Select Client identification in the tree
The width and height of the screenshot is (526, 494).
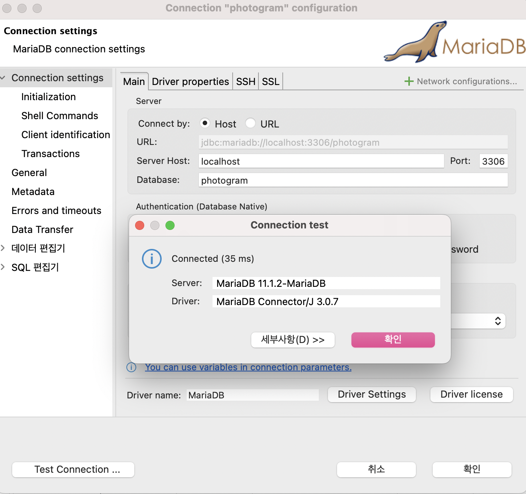(66, 135)
